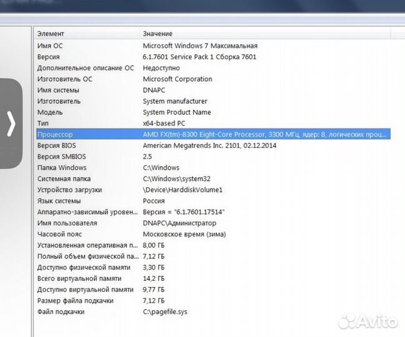Viewport: 405px width, 337px height.
Task: Click the next image chevron arrow
Action: point(11,124)
